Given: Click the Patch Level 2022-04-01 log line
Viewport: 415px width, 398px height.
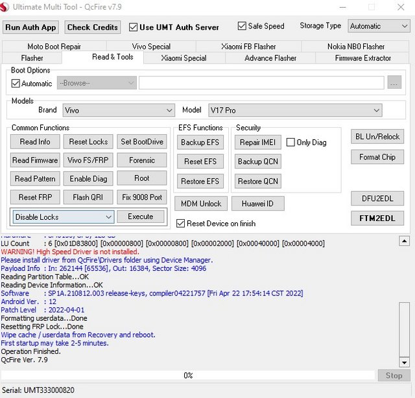Looking at the screenshot, I should [x=42, y=310].
